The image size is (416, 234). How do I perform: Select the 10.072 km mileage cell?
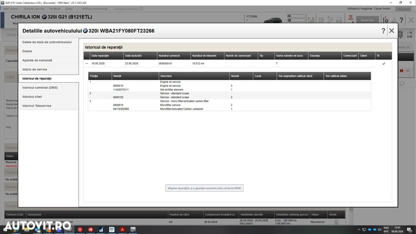tap(198, 64)
